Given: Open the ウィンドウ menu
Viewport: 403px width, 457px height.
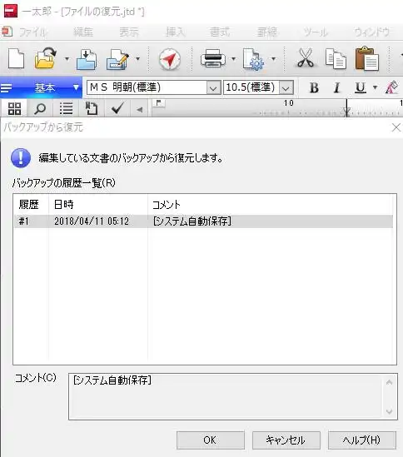Looking at the screenshot, I should coord(372,32).
